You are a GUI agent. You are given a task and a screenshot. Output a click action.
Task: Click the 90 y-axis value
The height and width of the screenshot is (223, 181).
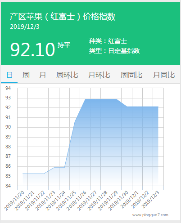click(x=8, y=127)
